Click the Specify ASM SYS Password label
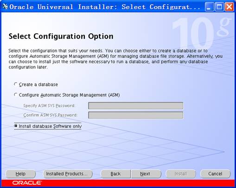 click(49, 106)
